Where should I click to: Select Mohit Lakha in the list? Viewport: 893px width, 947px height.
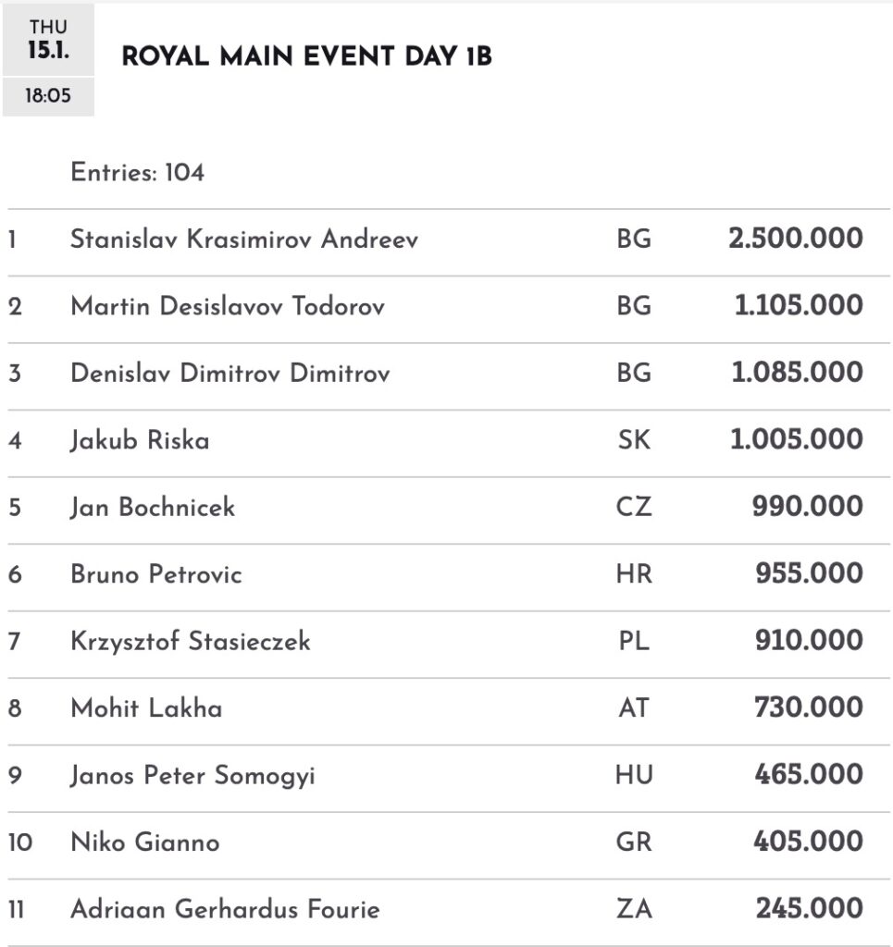146,708
